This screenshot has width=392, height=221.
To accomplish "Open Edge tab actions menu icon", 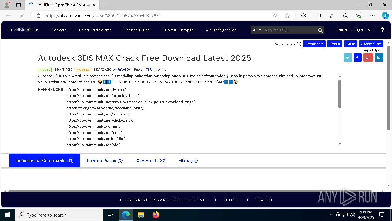I will (18, 5).
